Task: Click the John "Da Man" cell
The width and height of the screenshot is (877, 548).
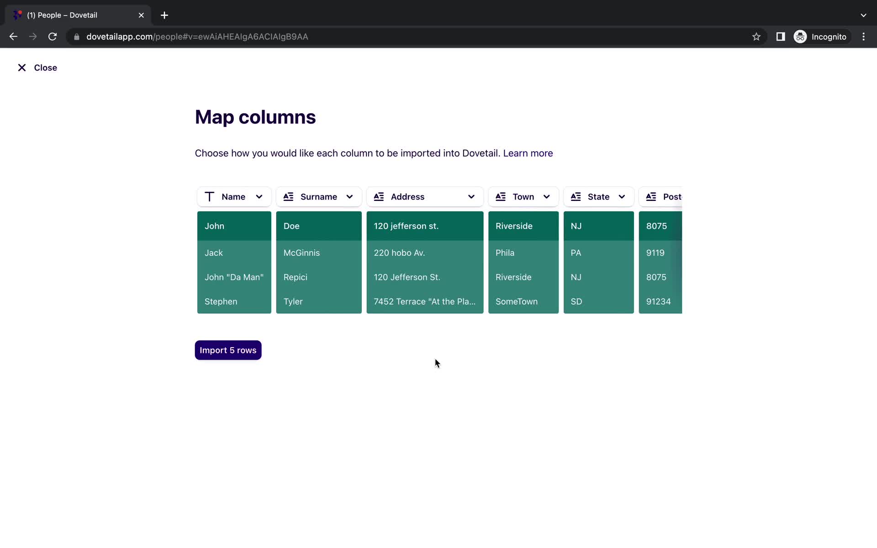Action: 234,277
